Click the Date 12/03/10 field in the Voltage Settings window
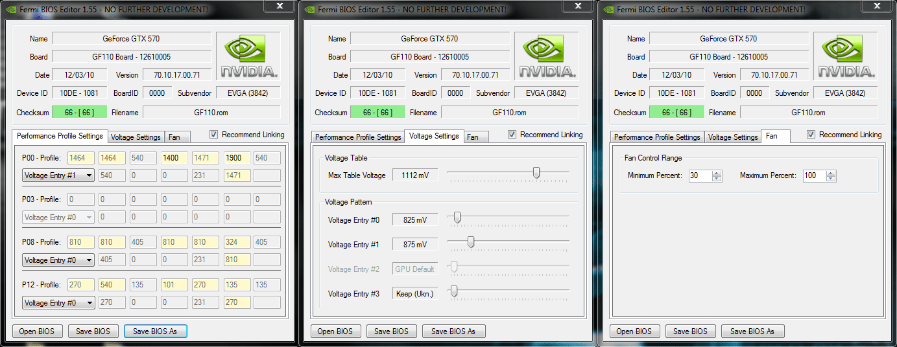The width and height of the screenshot is (897, 347). coord(378,75)
